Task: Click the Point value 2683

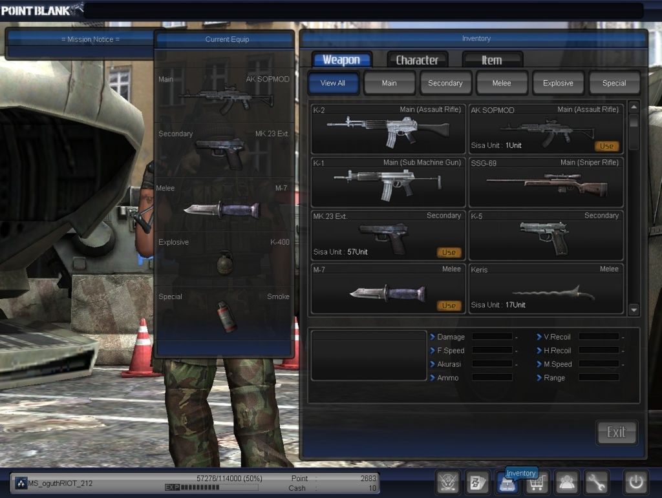Action: (368, 478)
